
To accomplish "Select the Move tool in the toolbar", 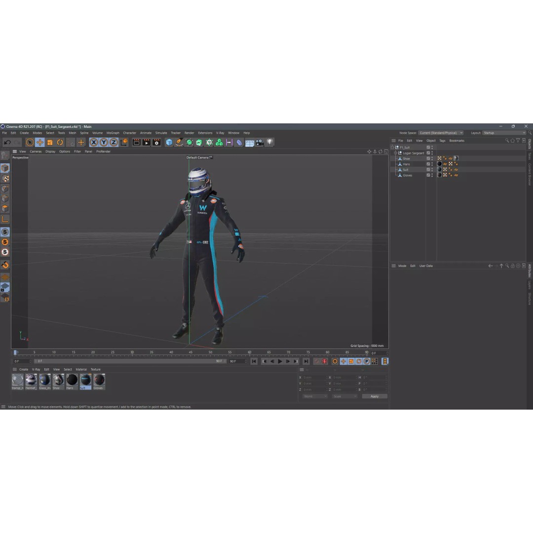I will pyautogui.click(x=41, y=143).
